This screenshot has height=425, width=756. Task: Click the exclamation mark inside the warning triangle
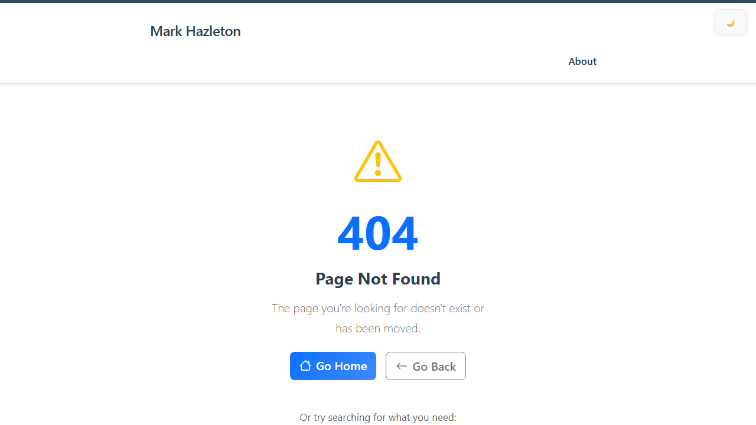pyautogui.click(x=378, y=164)
